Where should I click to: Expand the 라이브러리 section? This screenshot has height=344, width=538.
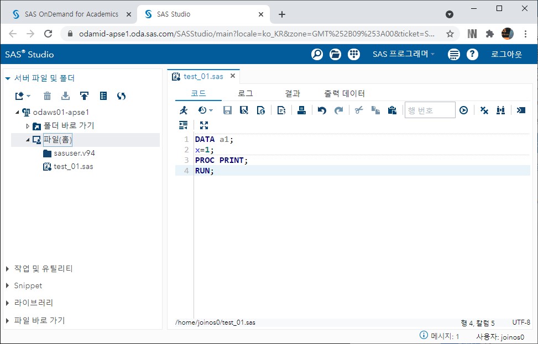[x=8, y=303]
